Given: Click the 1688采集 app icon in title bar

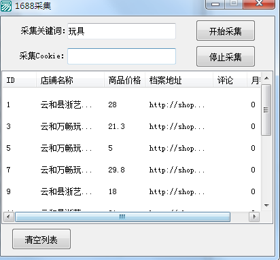Looking at the screenshot, I should click(x=6, y=5).
